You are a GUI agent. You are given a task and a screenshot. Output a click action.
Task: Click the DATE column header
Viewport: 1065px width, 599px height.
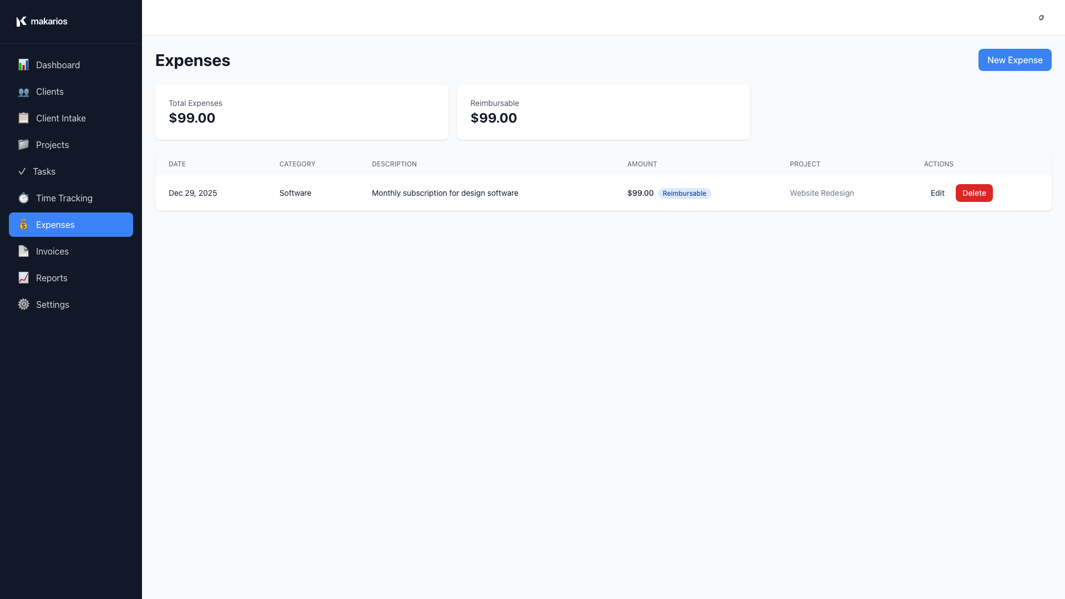[177, 164]
